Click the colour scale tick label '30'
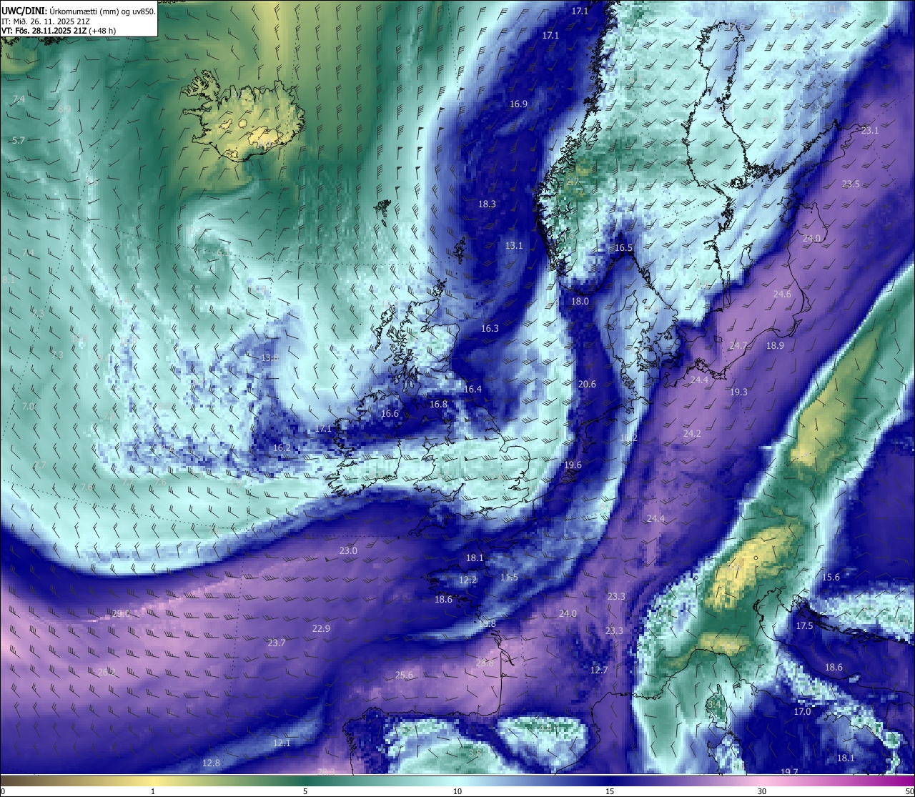Screen dimensions: 915x797 (762, 791)
